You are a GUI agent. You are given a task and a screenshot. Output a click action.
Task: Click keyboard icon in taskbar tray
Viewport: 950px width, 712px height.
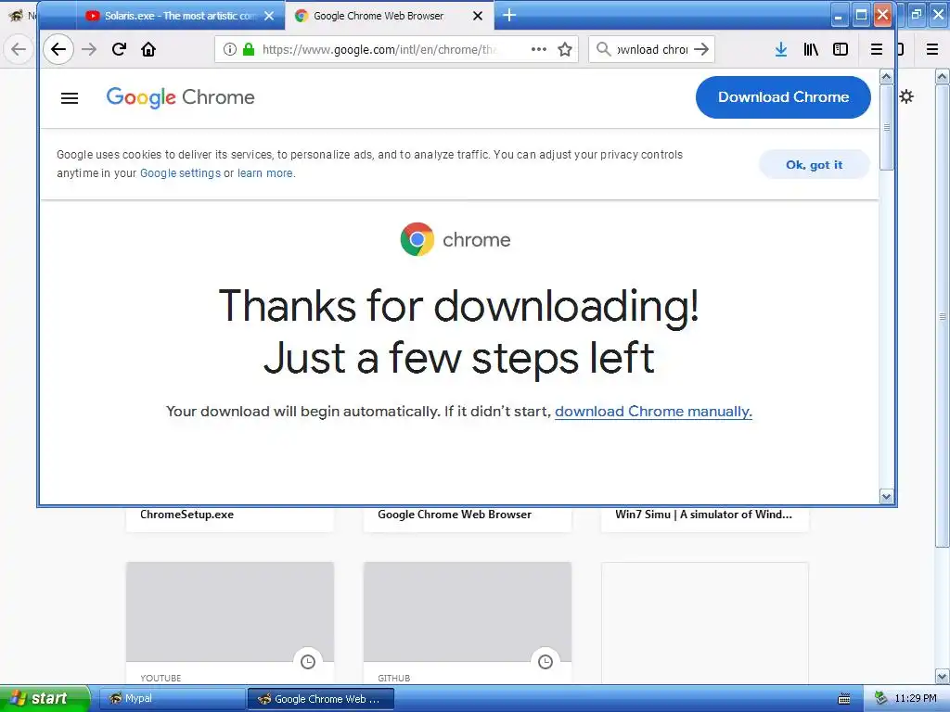pyautogui.click(x=844, y=699)
